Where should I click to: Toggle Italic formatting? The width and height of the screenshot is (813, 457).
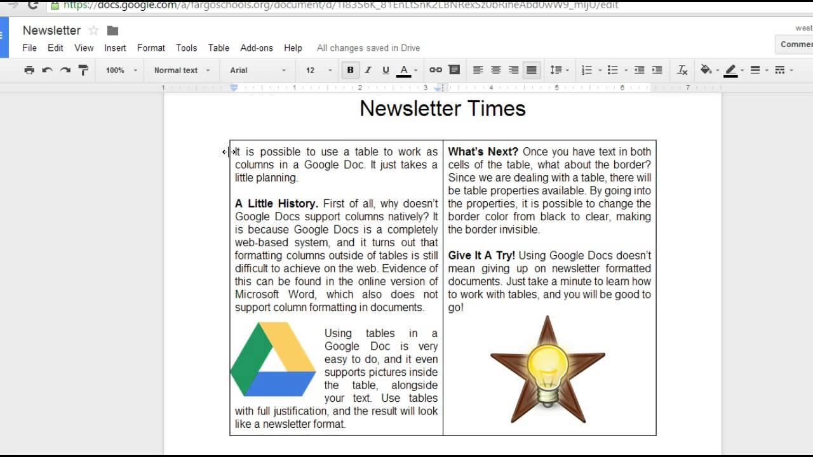coord(368,70)
